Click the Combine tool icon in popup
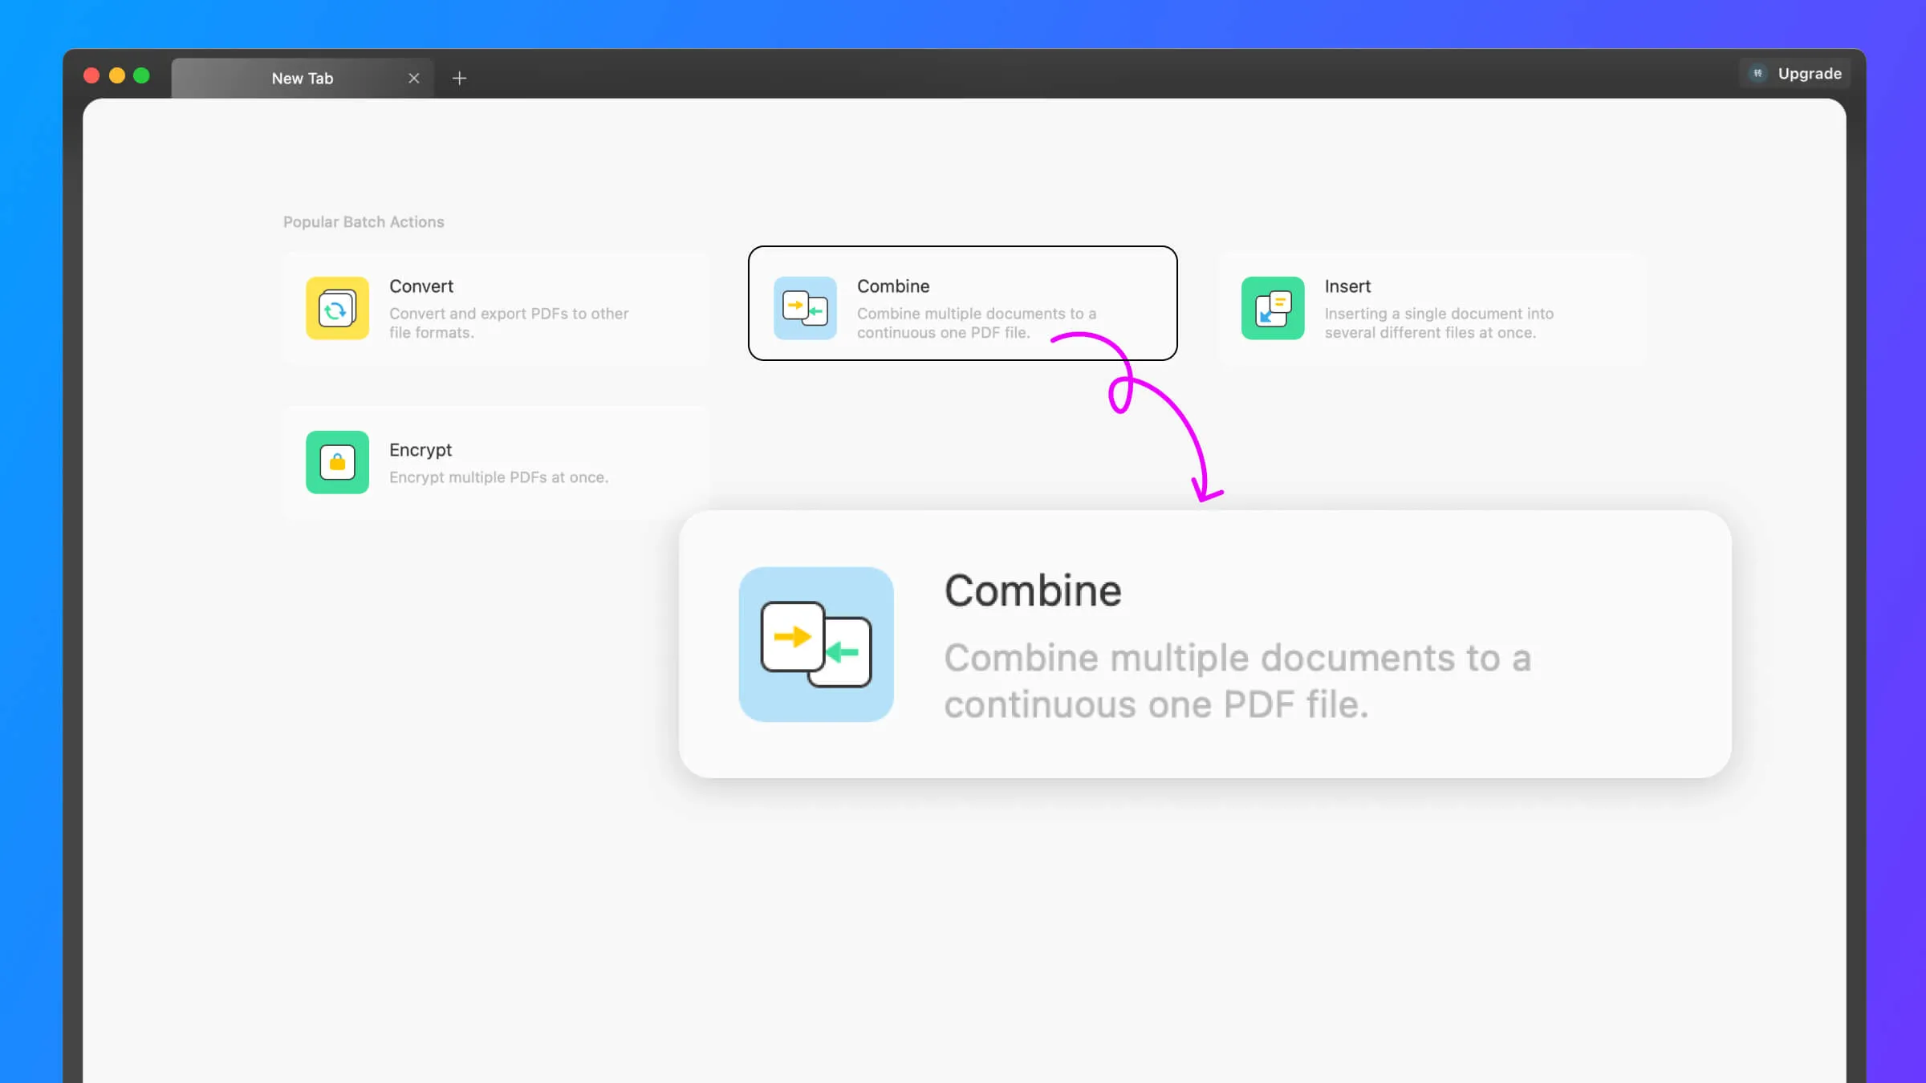This screenshot has height=1083, width=1926. [815, 644]
